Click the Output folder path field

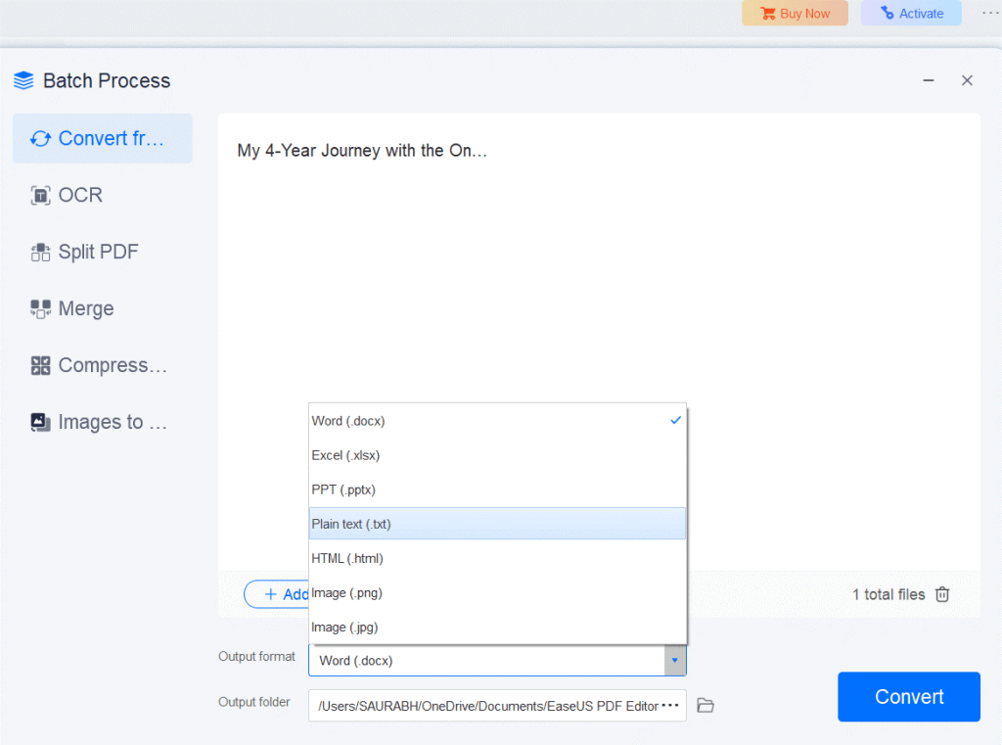[497, 706]
